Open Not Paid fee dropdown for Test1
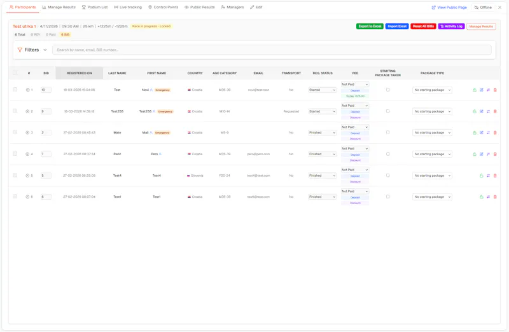Screen dimensions: 509x332 (x=355, y=191)
